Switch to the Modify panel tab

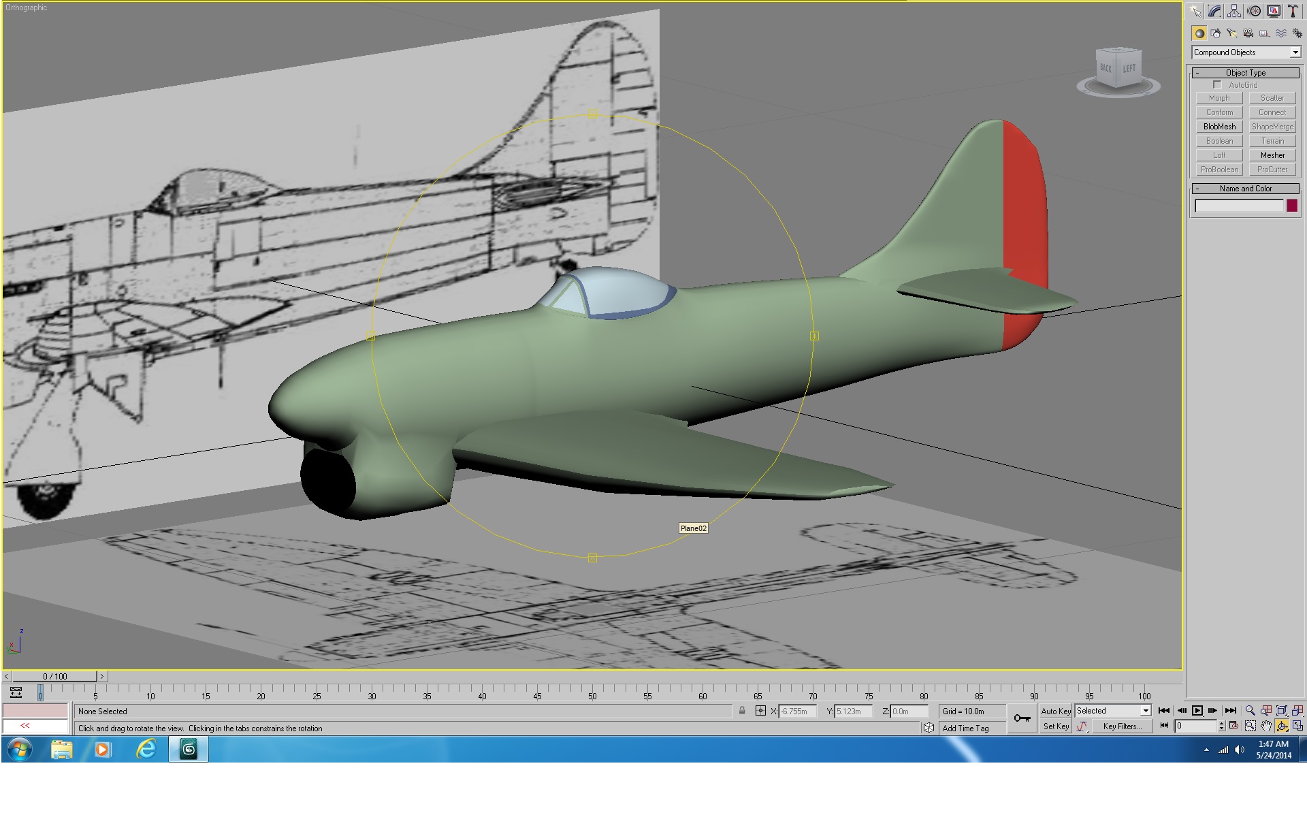point(1214,11)
